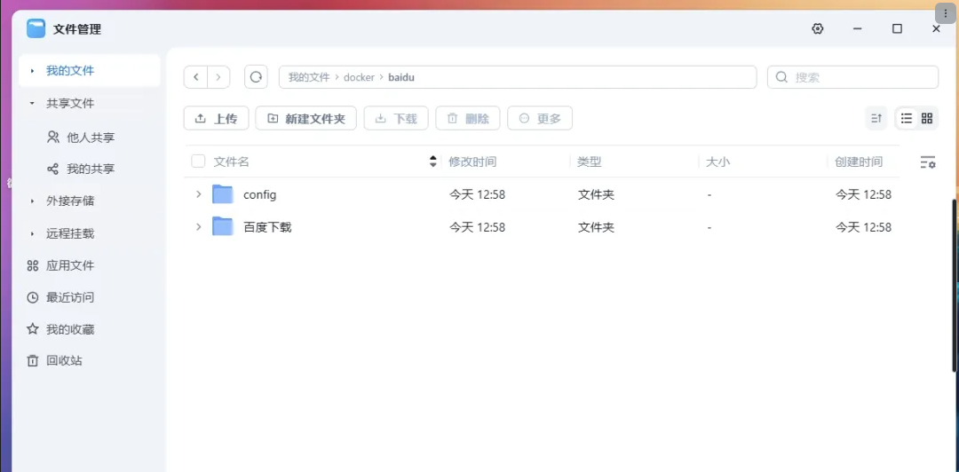Click docker in the breadcrumb path
This screenshot has width=959, height=472.
pos(359,77)
